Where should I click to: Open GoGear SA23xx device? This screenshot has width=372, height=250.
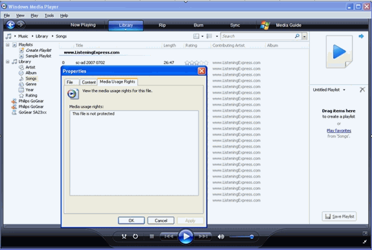pyautogui.click(x=32, y=112)
